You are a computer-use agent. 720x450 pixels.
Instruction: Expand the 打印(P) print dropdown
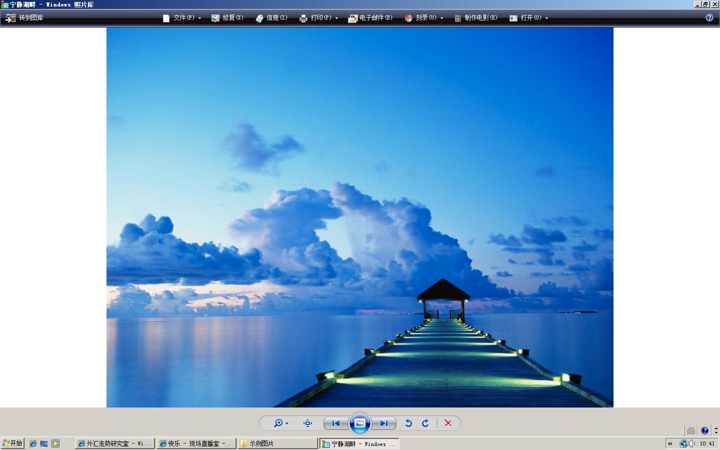point(319,17)
